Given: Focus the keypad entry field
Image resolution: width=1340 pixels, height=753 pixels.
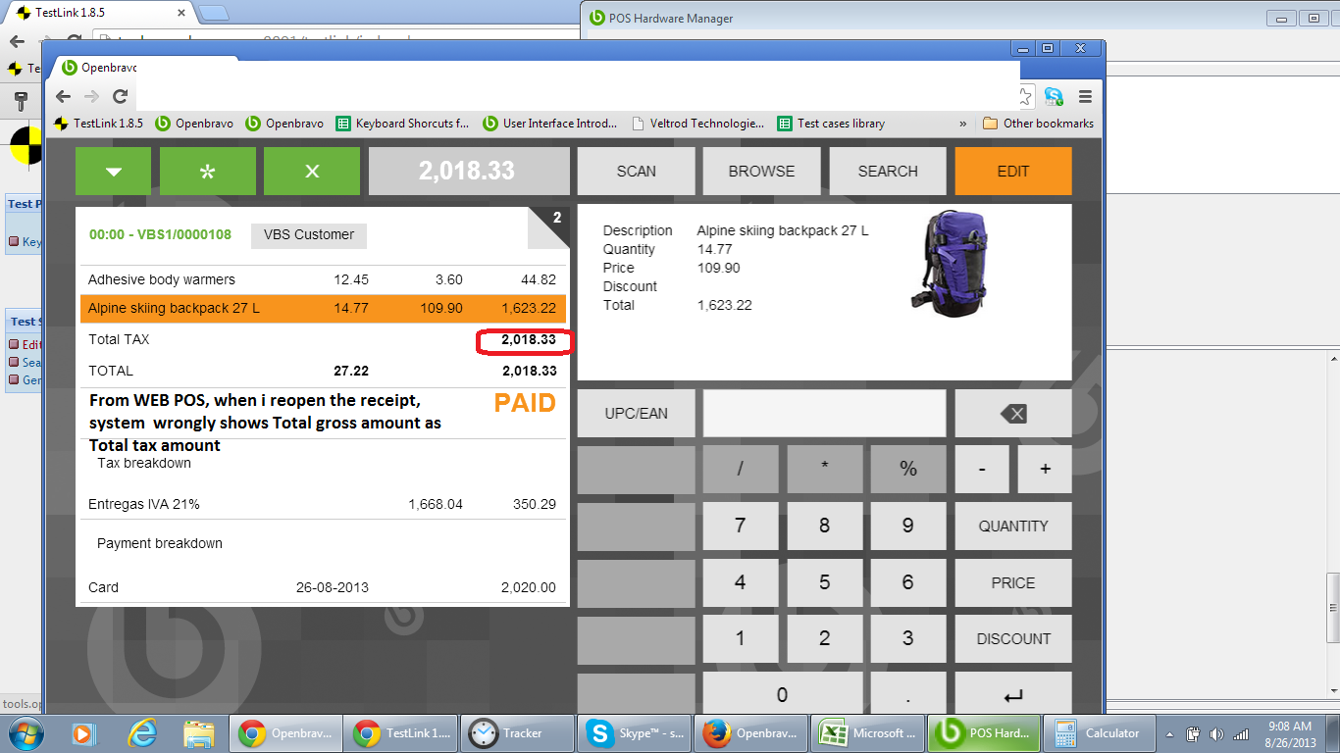Looking at the screenshot, I should click(824, 414).
